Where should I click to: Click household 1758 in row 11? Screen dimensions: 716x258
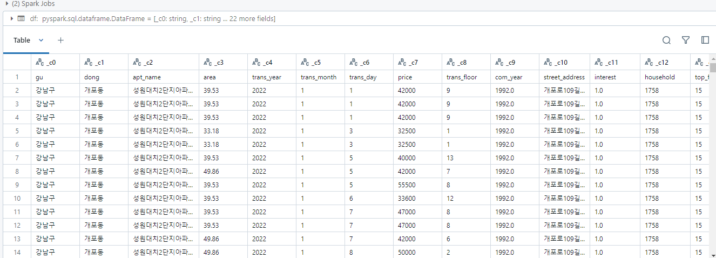(665, 212)
